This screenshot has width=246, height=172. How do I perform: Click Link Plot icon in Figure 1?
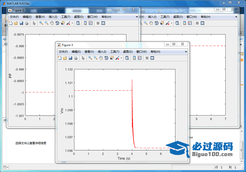[x=78, y=23]
